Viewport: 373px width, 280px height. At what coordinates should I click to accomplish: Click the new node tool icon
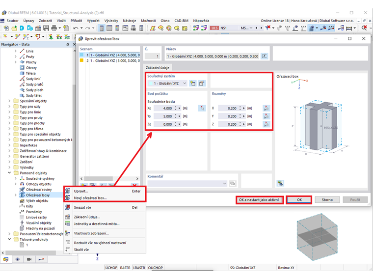coord(5,36)
